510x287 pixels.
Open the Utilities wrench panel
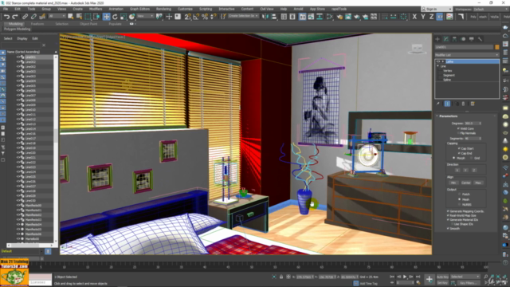click(x=480, y=39)
